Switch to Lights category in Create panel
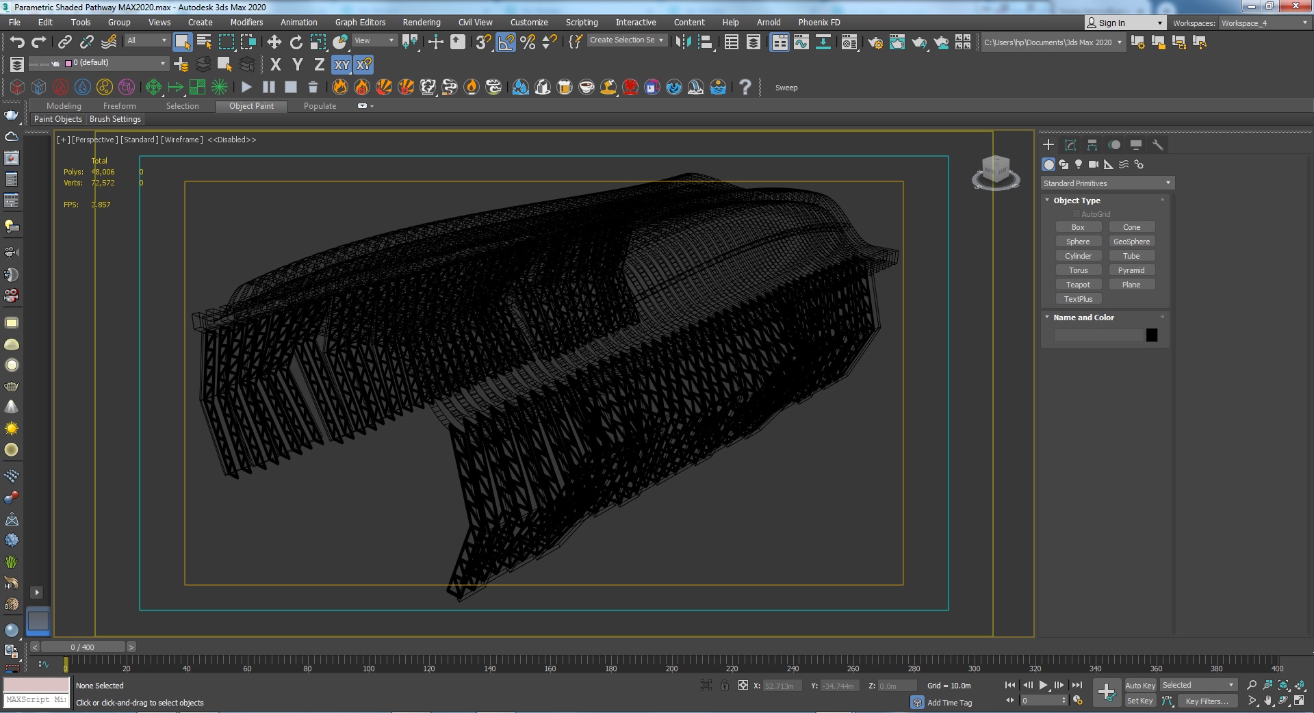 pyautogui.click(x=1079, y=164)
